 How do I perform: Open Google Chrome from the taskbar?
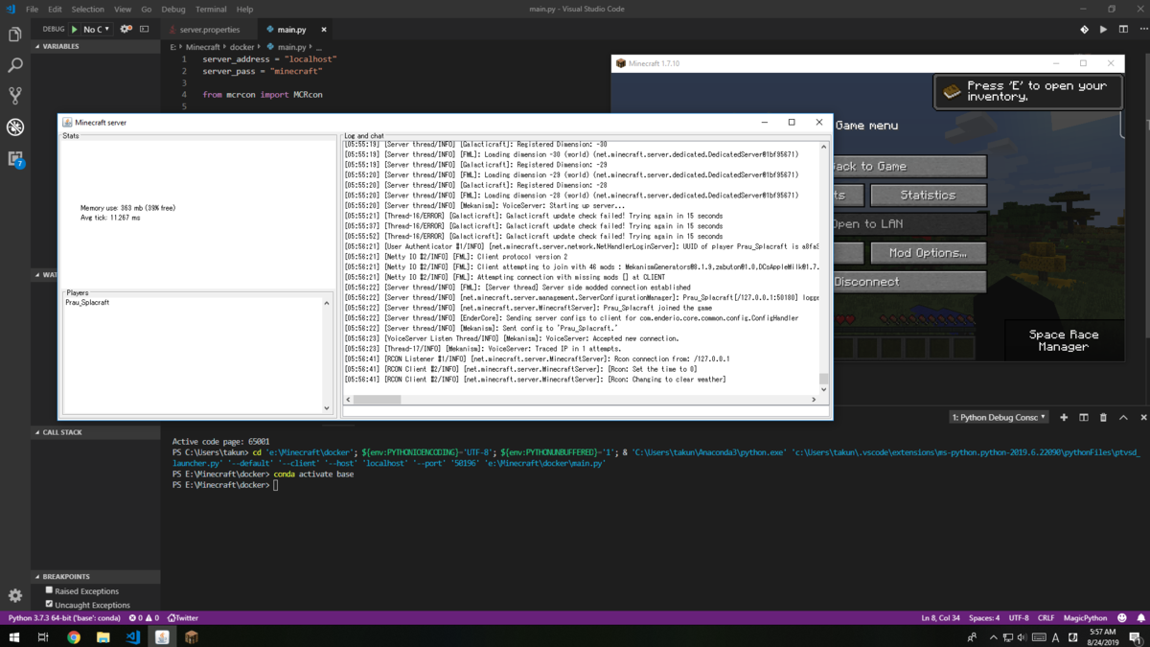(74, 636)
